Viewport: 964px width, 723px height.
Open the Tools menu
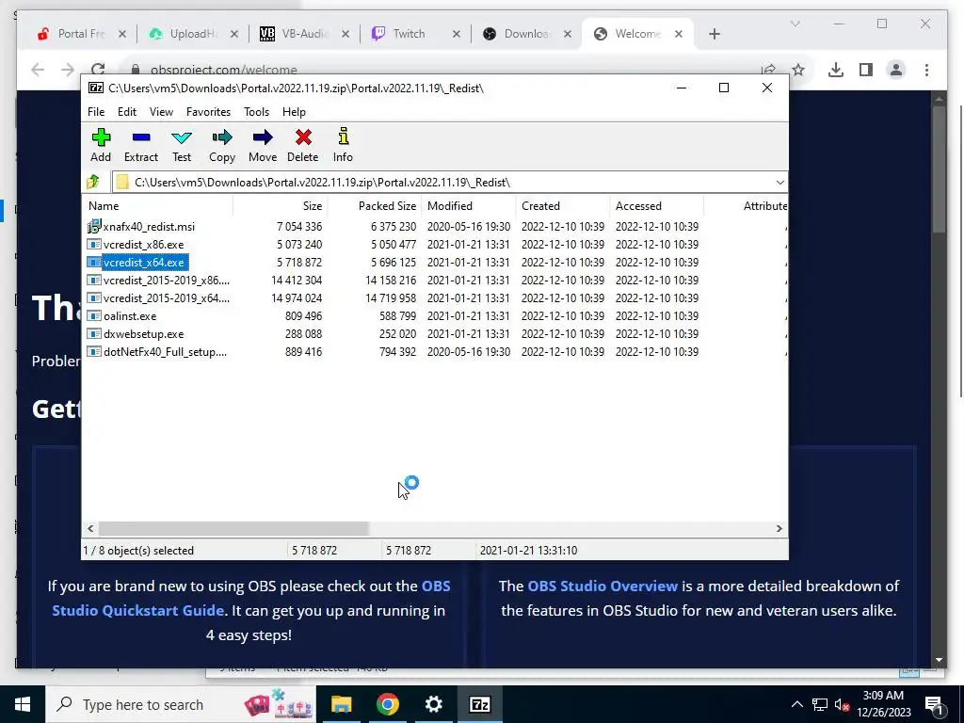pyautogui.click(x=256, y=112)
